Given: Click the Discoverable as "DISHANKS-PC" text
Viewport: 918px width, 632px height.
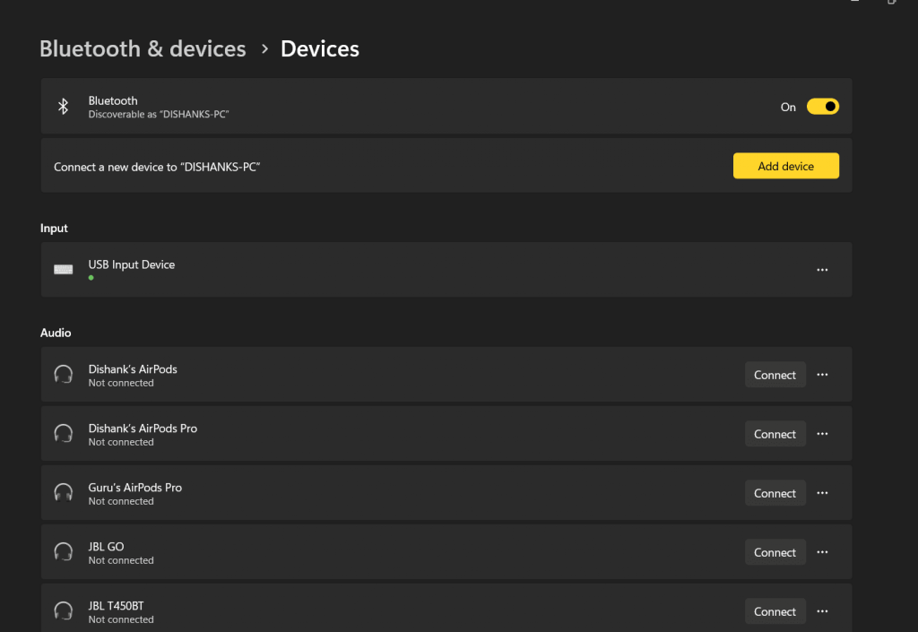Looking at the screenshot, I should coord(158,114).
